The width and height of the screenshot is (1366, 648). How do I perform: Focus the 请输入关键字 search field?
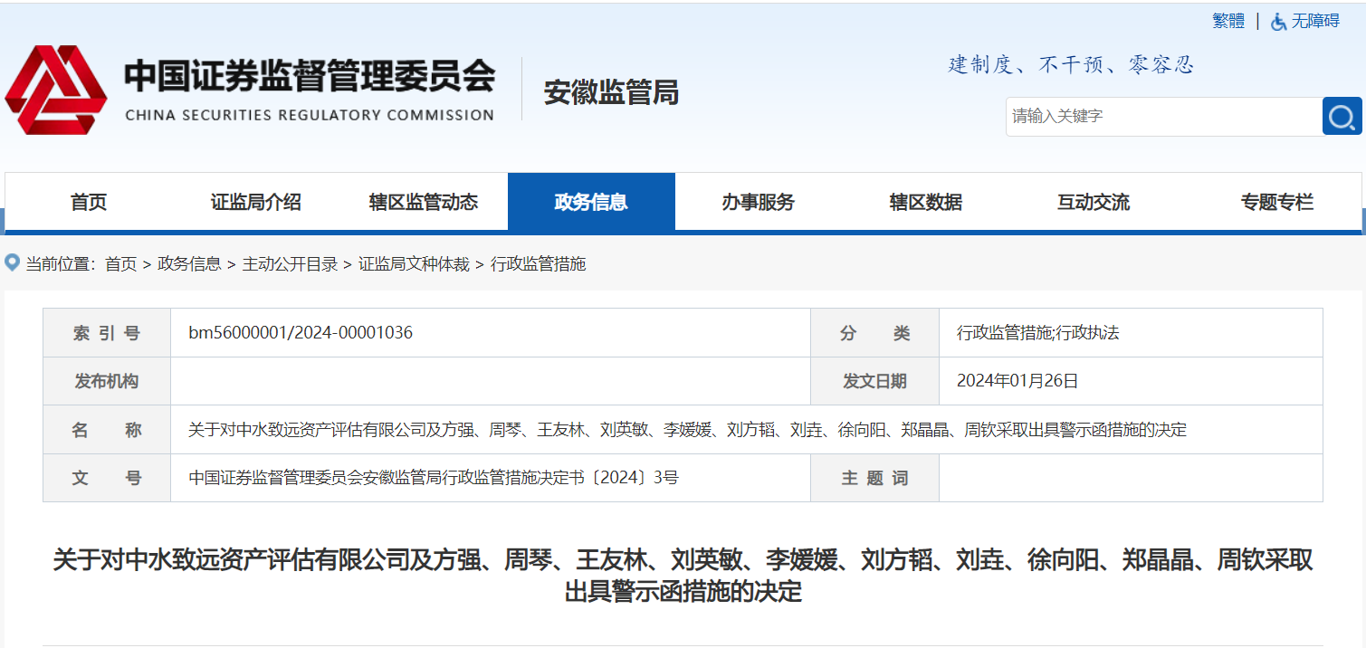(x=1163, y=116)
